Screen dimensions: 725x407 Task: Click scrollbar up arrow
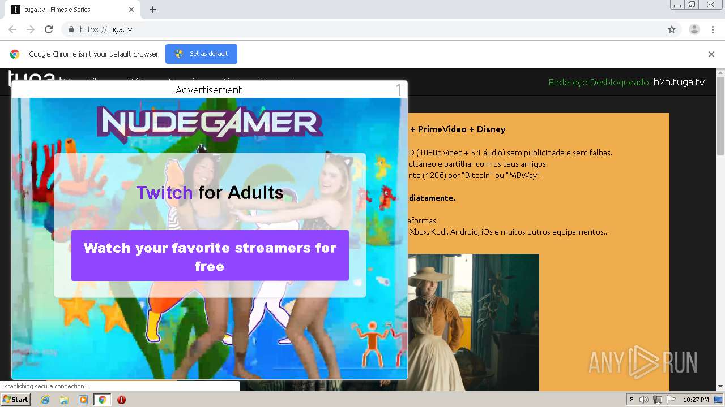tap(720, 73)
